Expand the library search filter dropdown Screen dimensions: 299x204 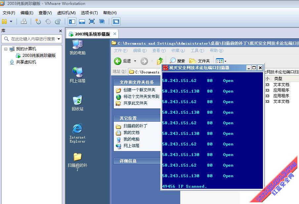click(x=59, y=39)
